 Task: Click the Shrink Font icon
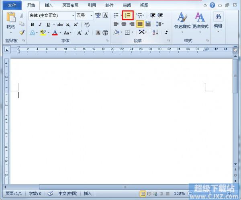[x=87, y=33]
